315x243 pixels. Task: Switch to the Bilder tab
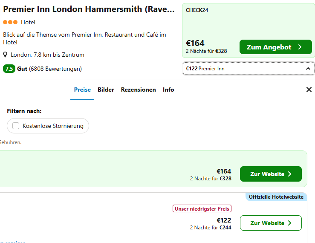point(106,90)
